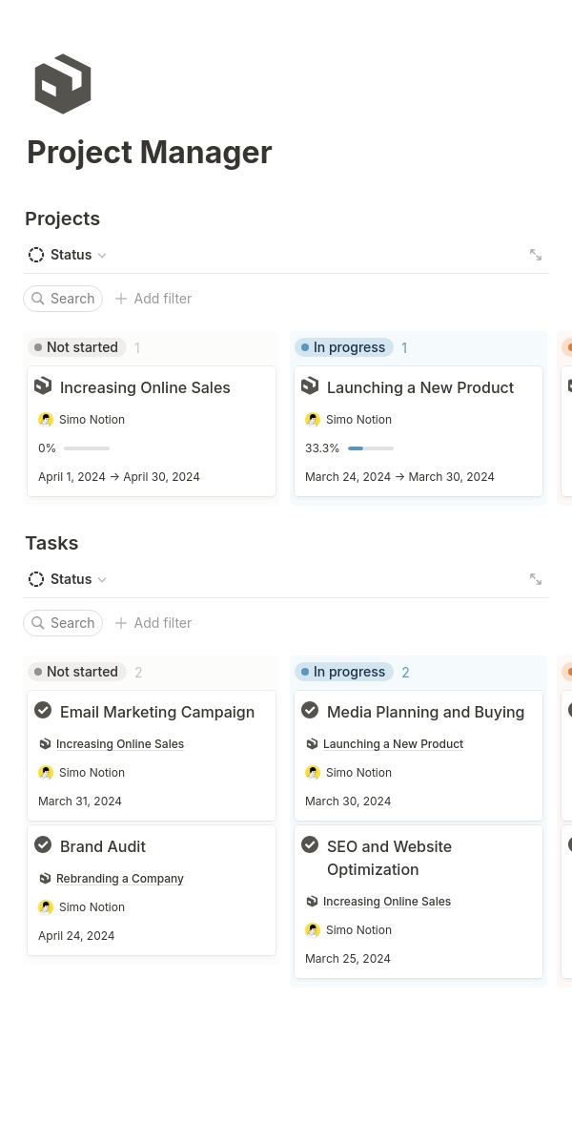Mark the Brand Audit task as complete

(43, 845)
